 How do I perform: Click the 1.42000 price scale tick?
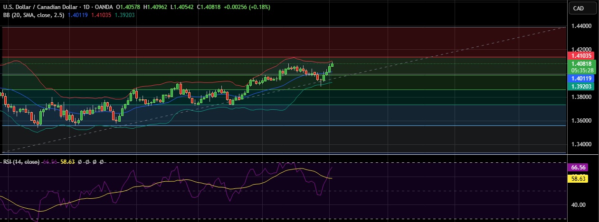click(581, 49)
